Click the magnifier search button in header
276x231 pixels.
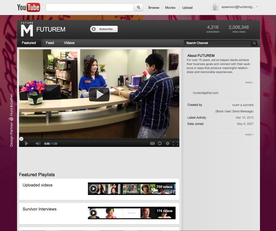(x=139, y=8)
